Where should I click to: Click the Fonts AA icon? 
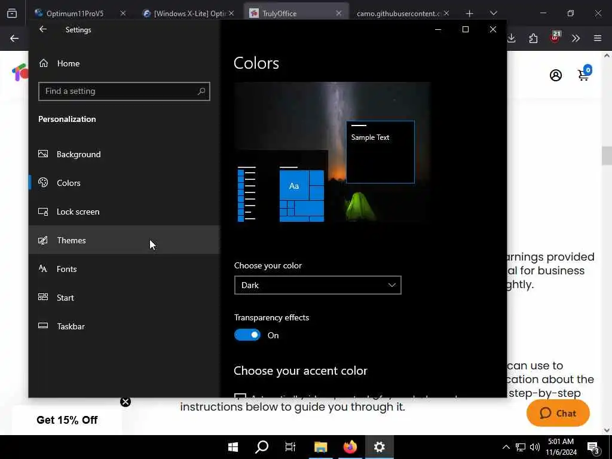[x=43, y=268]
